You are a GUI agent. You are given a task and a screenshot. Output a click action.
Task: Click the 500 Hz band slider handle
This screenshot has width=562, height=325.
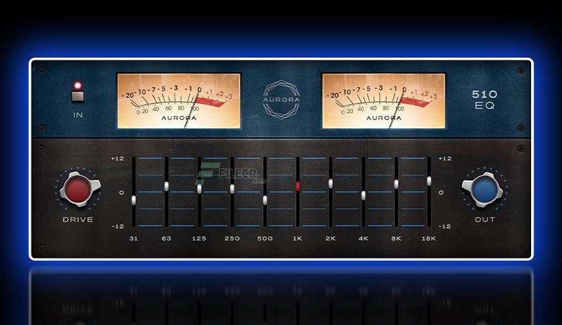(x=265, y=200)
